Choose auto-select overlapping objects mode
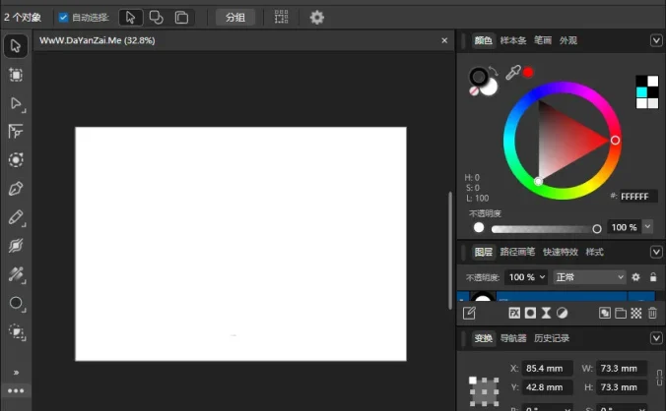This screenshot has width=666, height=411. (x=157, y=18)
